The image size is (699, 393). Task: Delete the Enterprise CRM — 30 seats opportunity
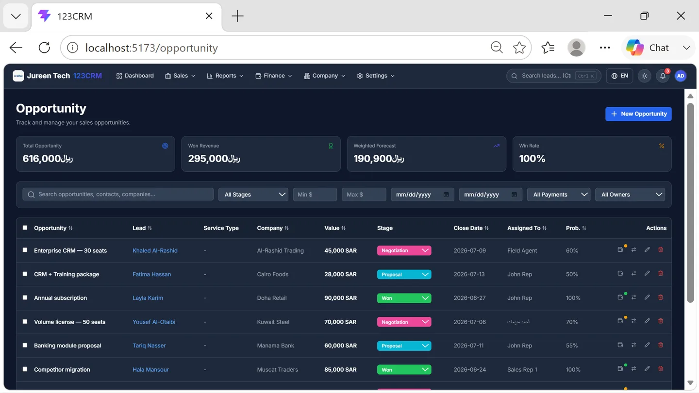coord(661,249)
